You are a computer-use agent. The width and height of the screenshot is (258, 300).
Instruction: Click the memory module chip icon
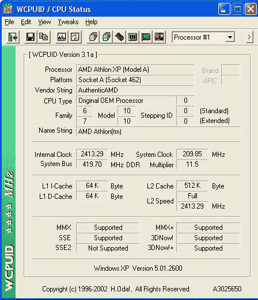[x=119, y=37]
